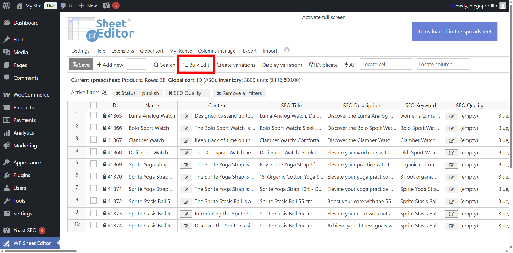Click the WordPress logo icon
The image size is (513, 253).
(x=6, y=6)
